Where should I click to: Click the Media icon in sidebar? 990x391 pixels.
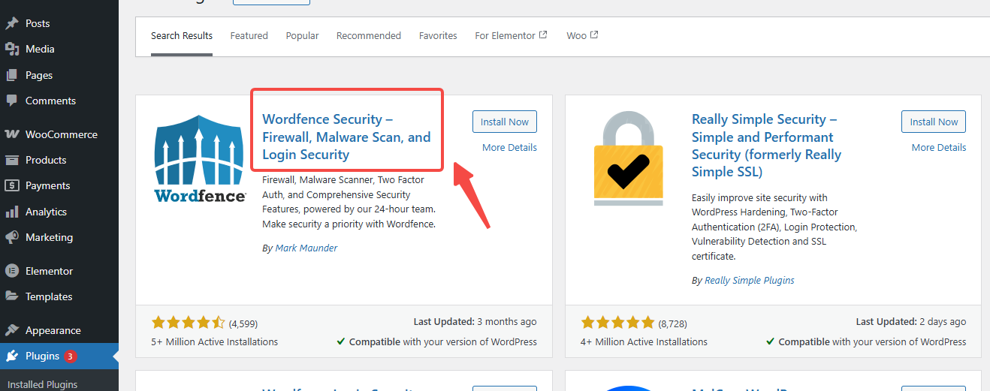click(12, 49)
